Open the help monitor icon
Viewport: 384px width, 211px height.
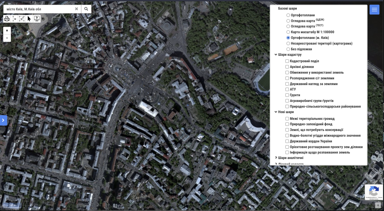pyautogui.click(x=37, y=19)
